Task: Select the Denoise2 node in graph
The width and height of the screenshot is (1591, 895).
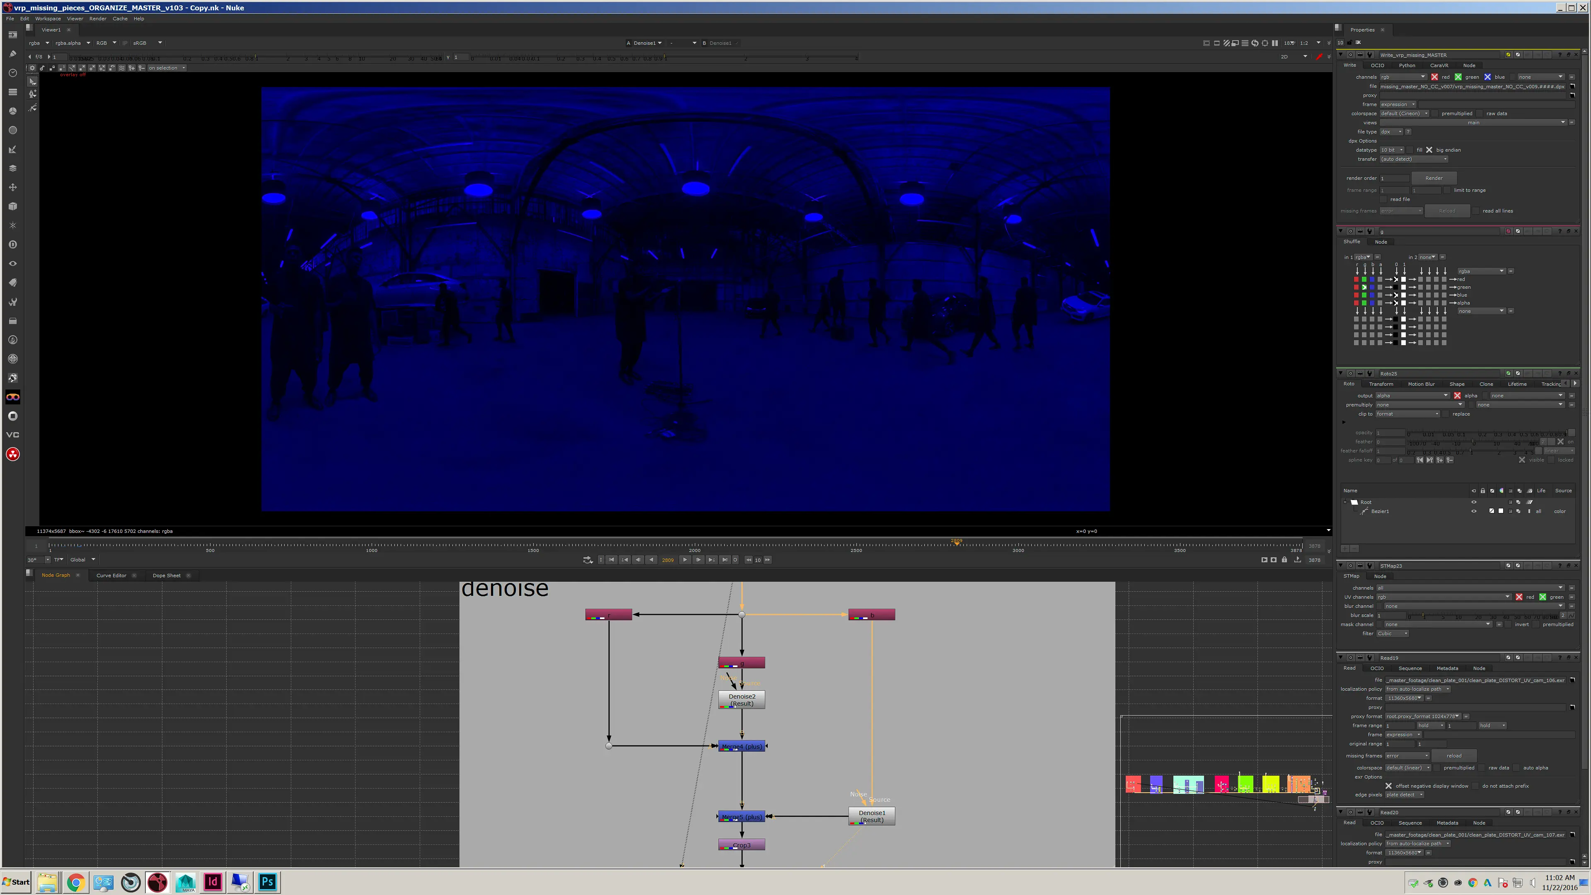Action: pyautogui.click(x=741, y=700)
